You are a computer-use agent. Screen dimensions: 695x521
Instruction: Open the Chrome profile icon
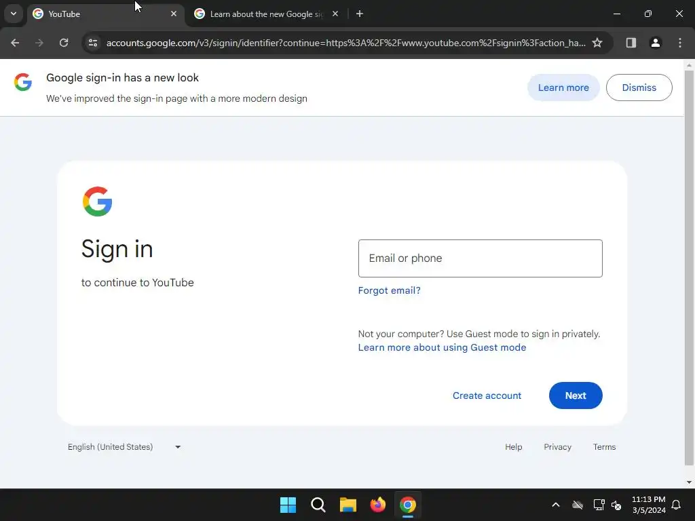coord(655,43)
